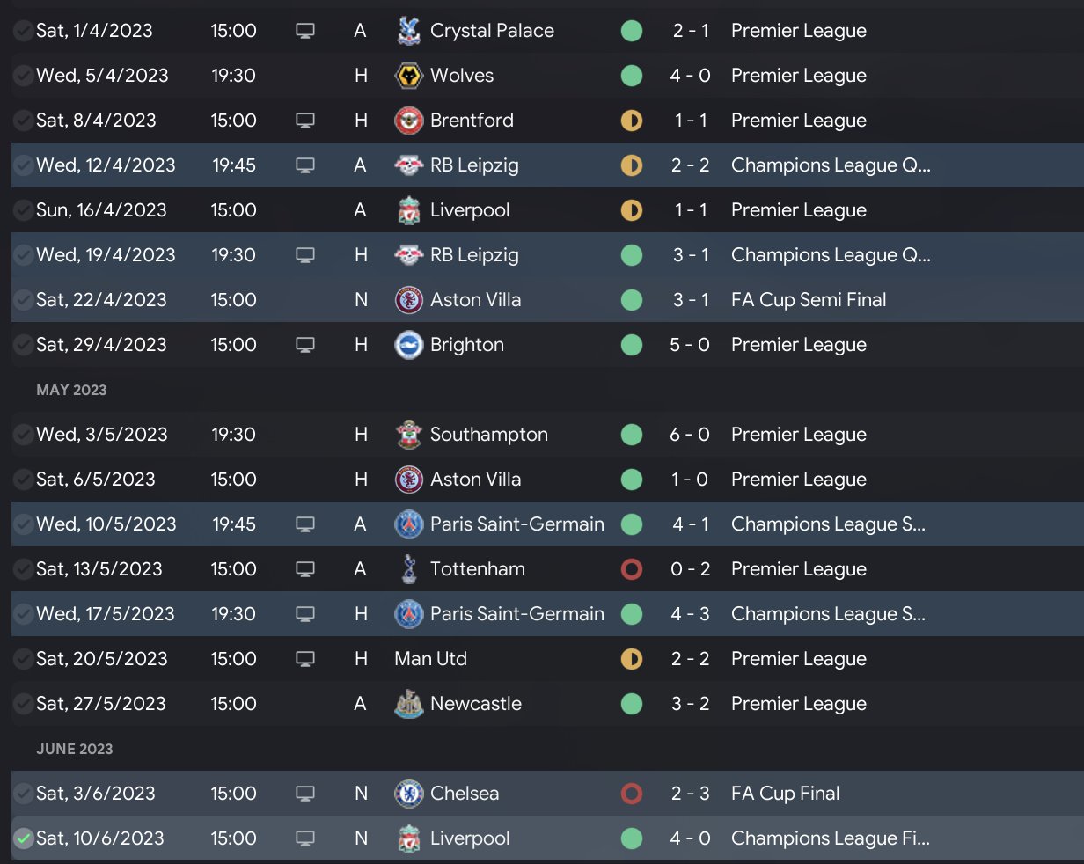This screenshot has width=1084, height=864.
Task: Click the Tottenham cockerel badge
Action: (x=409, y=569)
